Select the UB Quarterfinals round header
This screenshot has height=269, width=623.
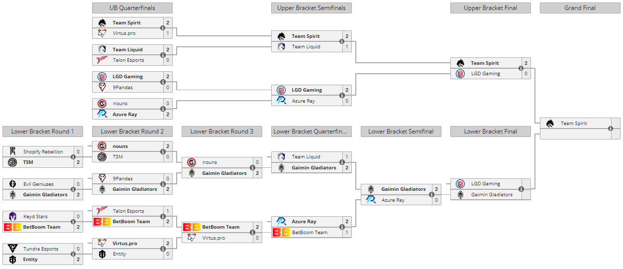point(132,8)
